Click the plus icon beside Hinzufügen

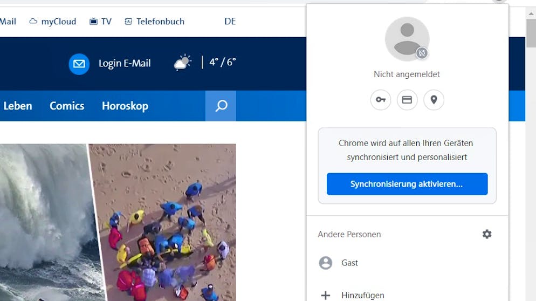(326, 295)
